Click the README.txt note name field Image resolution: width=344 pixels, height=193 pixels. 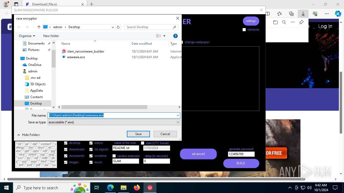[x=126, y=148]
